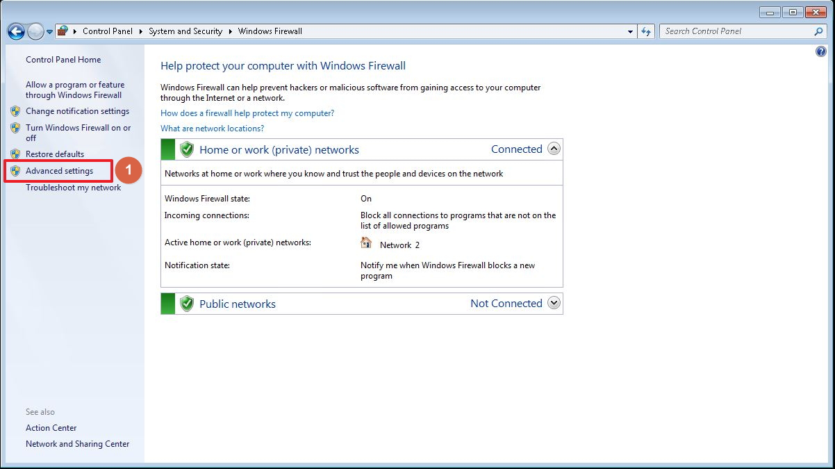Click shield icon beside Turn Windows Firewall
Image resolution: width=835 pixels, height=469 pixels.
pyautogui.click(x=15, y=128)
